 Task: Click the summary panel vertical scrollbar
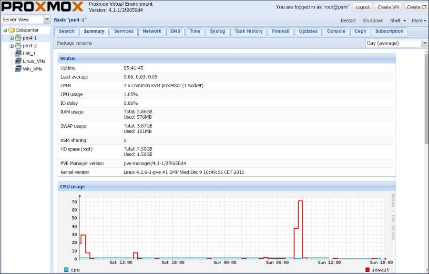tap(427, 99)
